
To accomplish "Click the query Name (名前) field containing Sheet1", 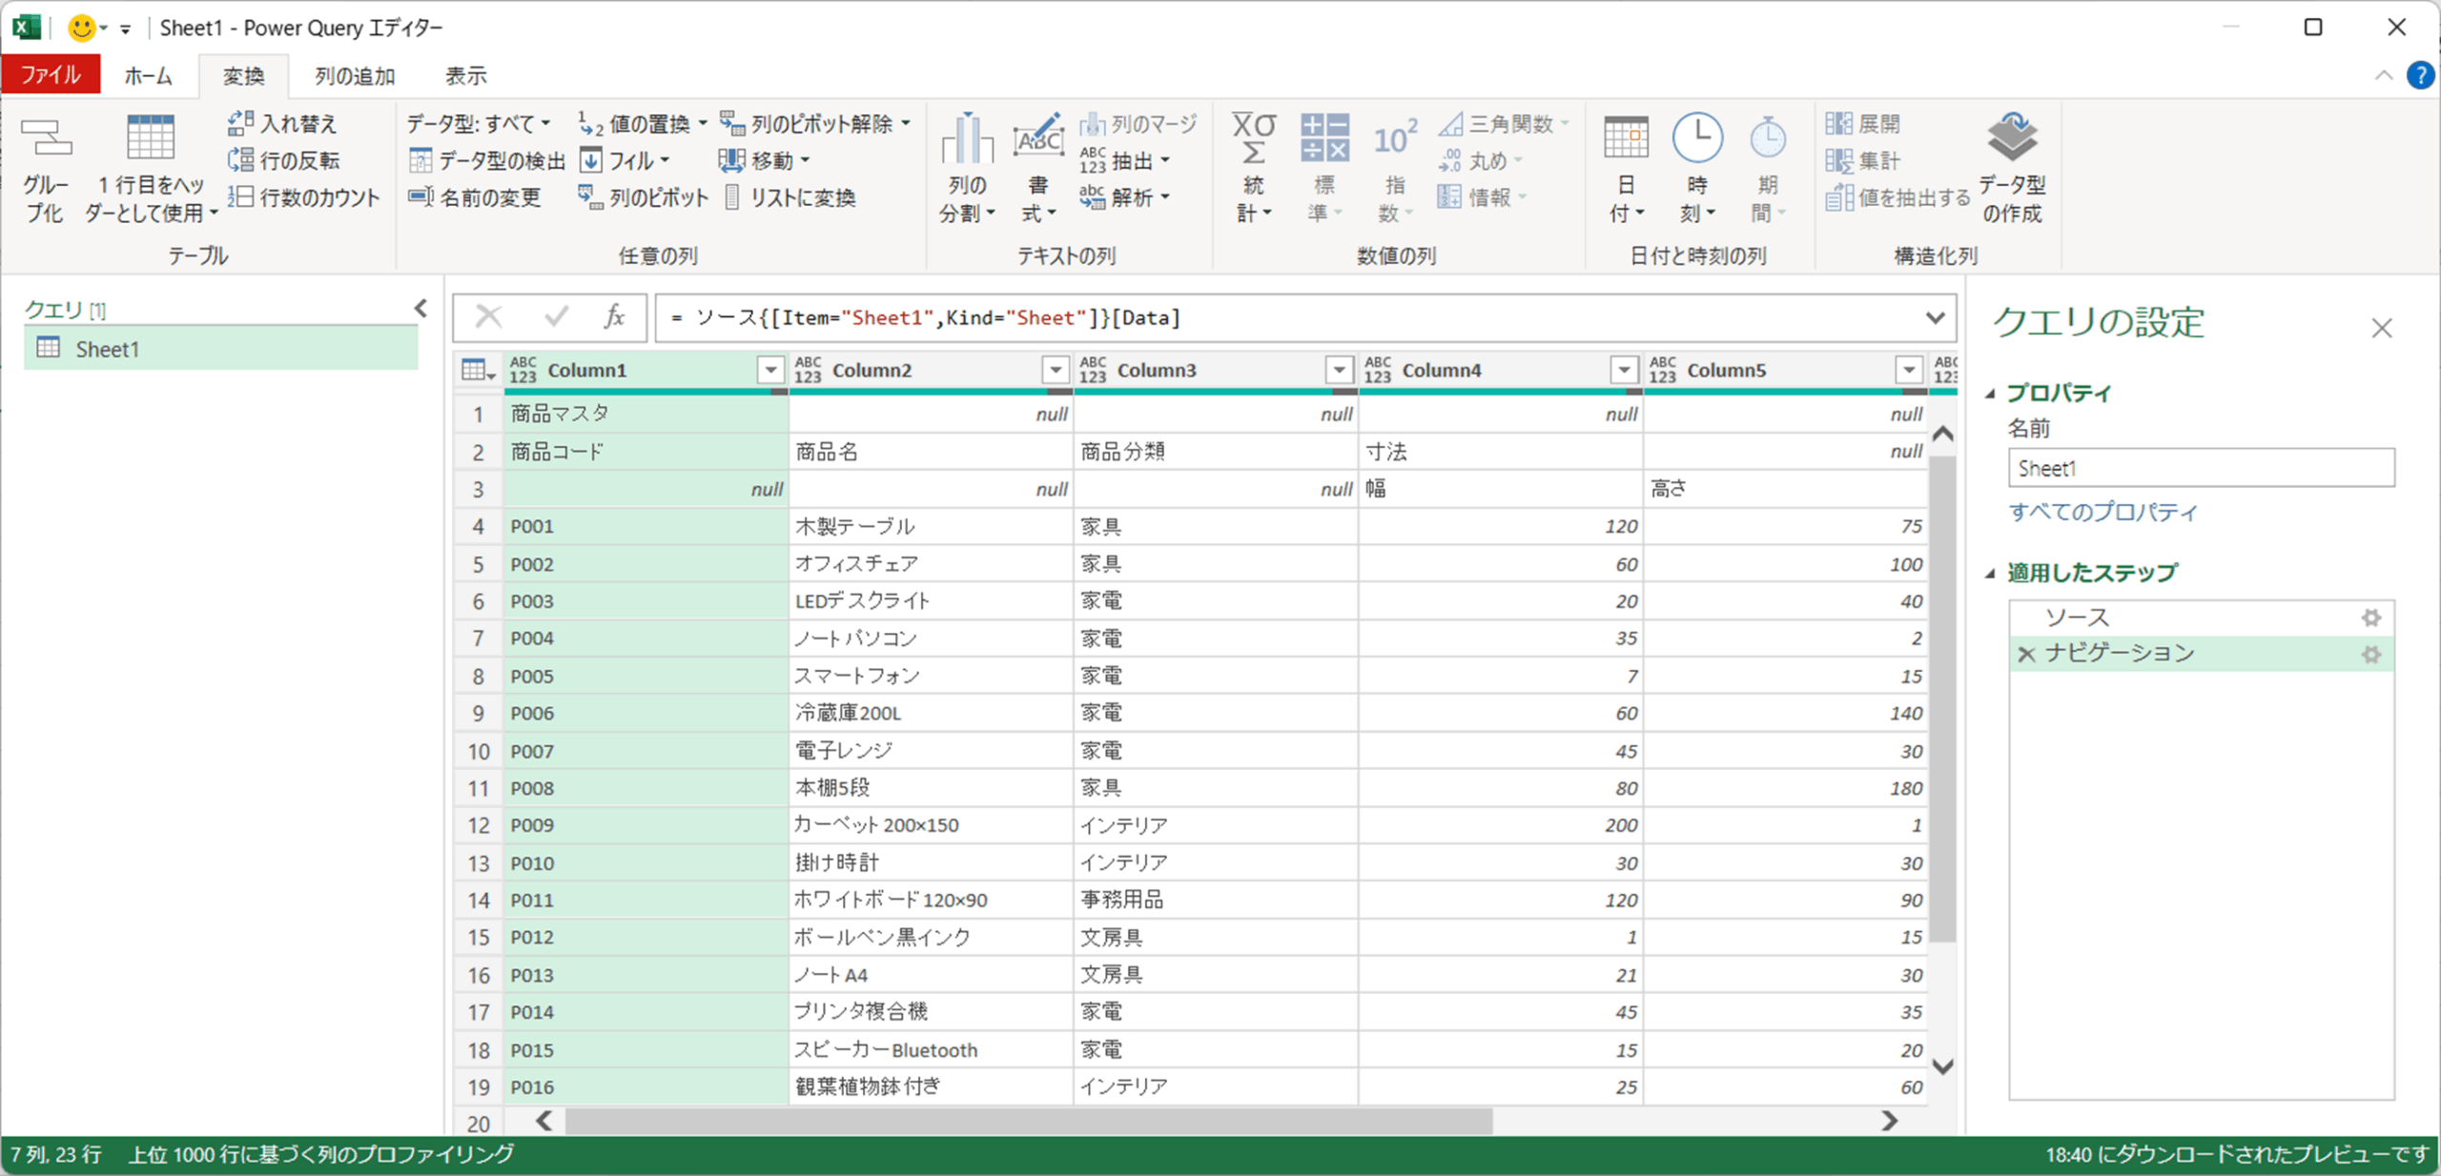I will (x=2201, y=469).
